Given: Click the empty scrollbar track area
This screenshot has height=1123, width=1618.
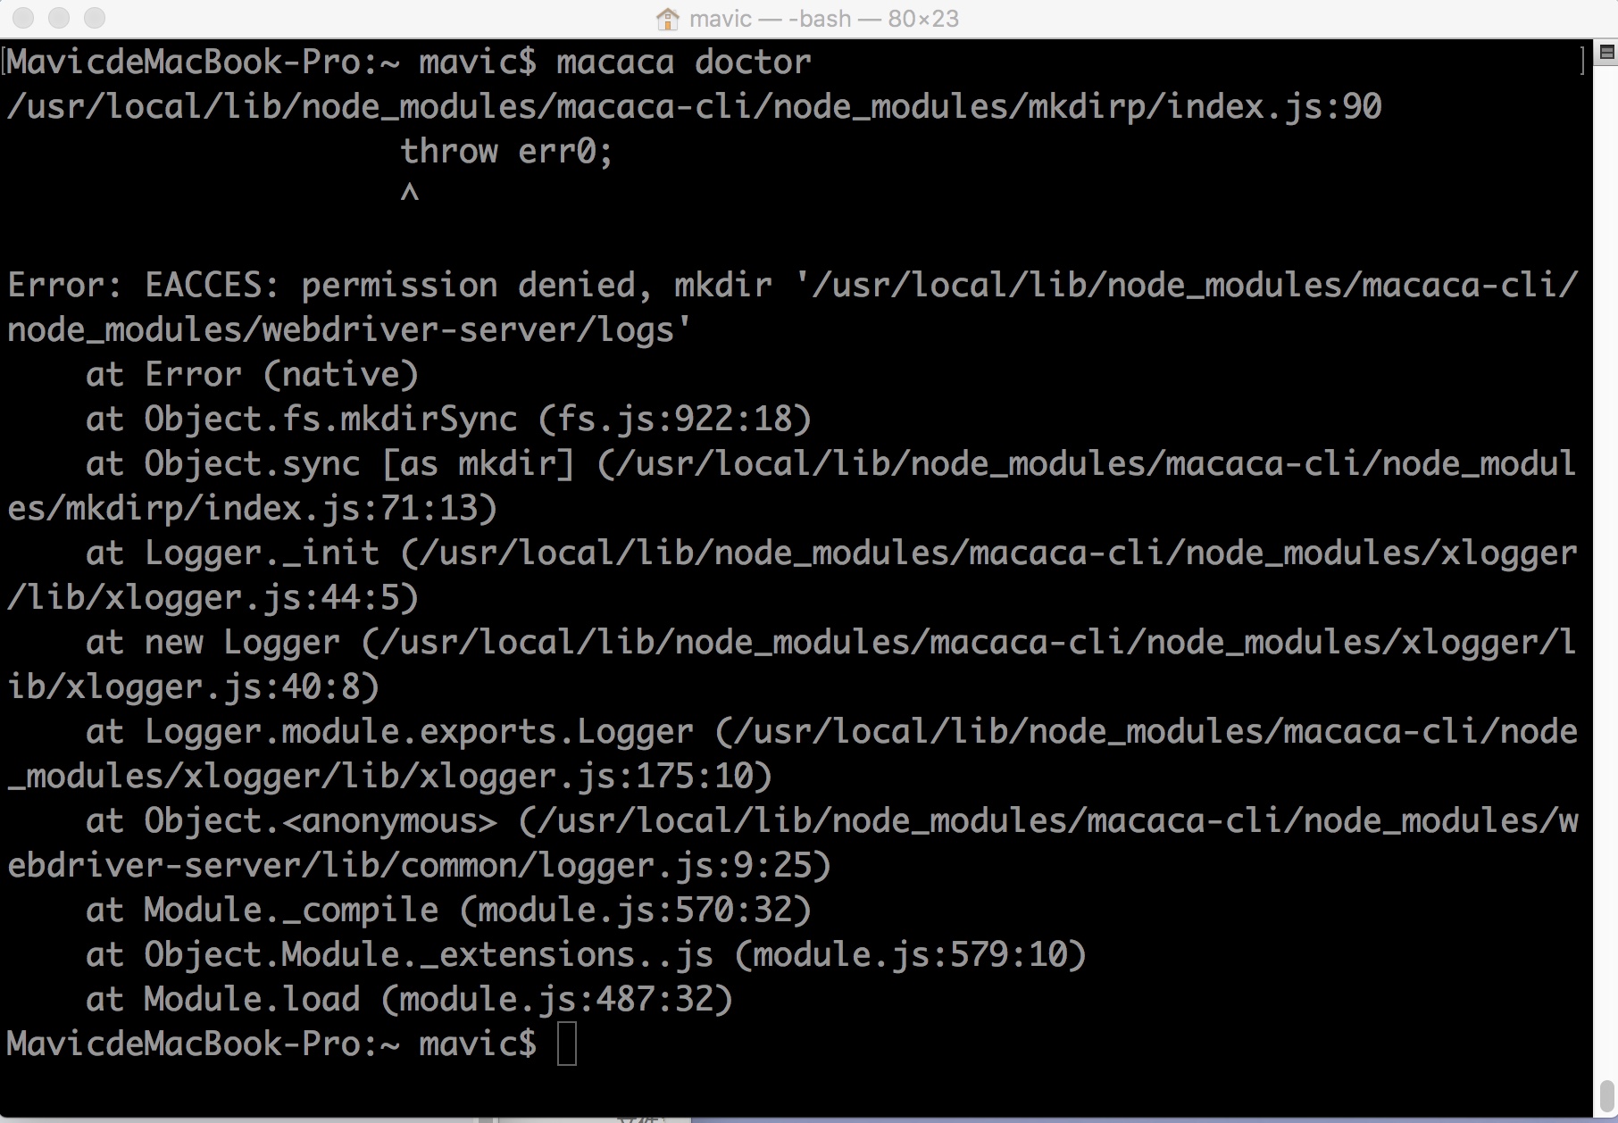Looking at the screenshot, I should point(1606,571).
